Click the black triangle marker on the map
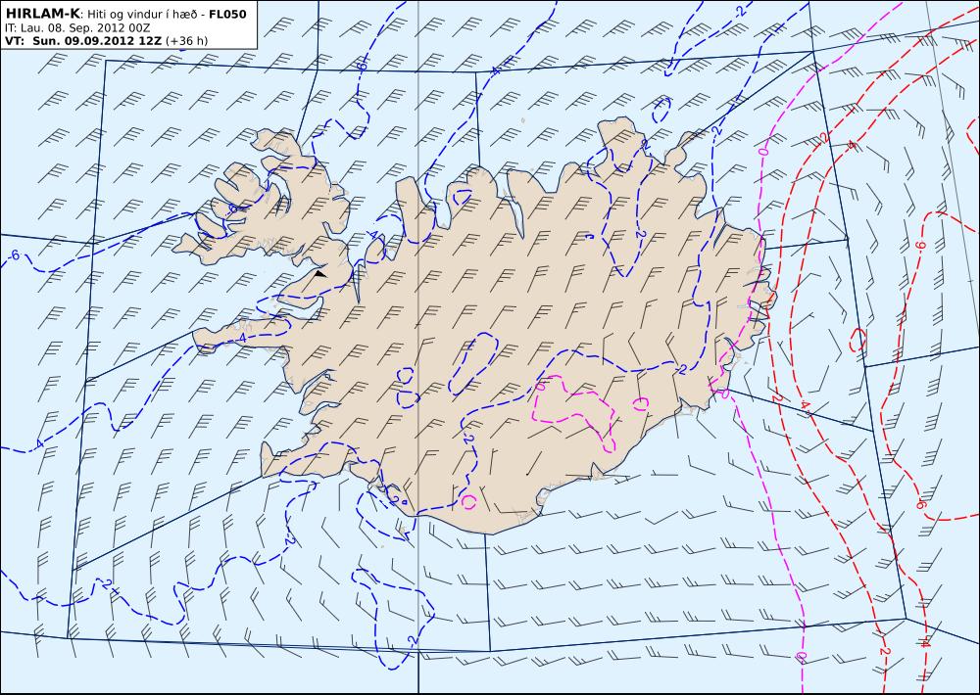980x695 pixels. [320, 273]
